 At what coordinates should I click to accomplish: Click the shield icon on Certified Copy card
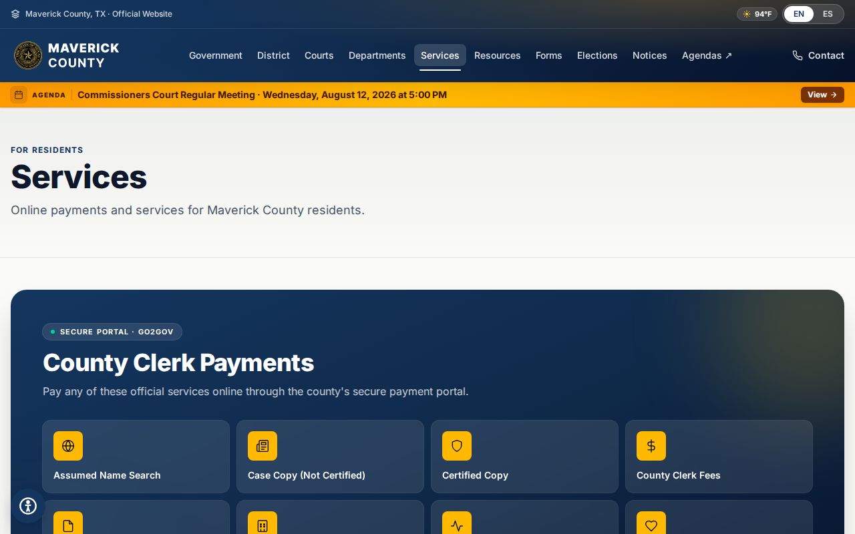click(x=457, y=446)
